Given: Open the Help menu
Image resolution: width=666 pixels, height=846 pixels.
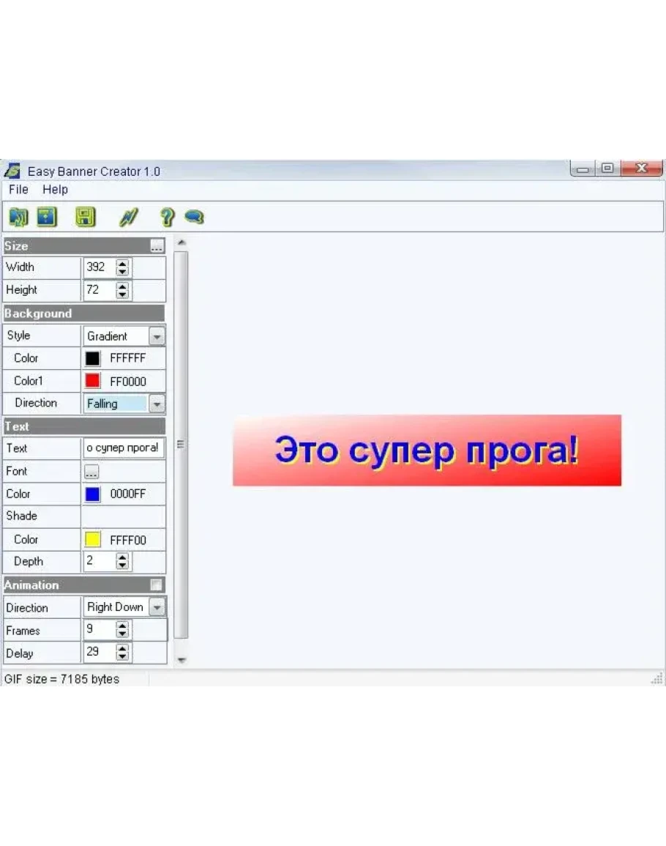Looking at the screenshot, I should 55,190.
